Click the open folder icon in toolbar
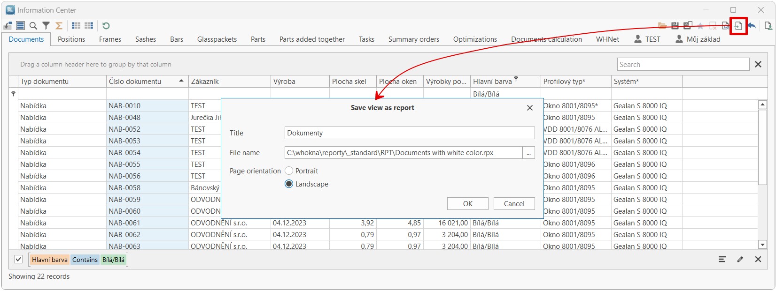Viewport: 776px width, 291px height. tap(662, 26)
